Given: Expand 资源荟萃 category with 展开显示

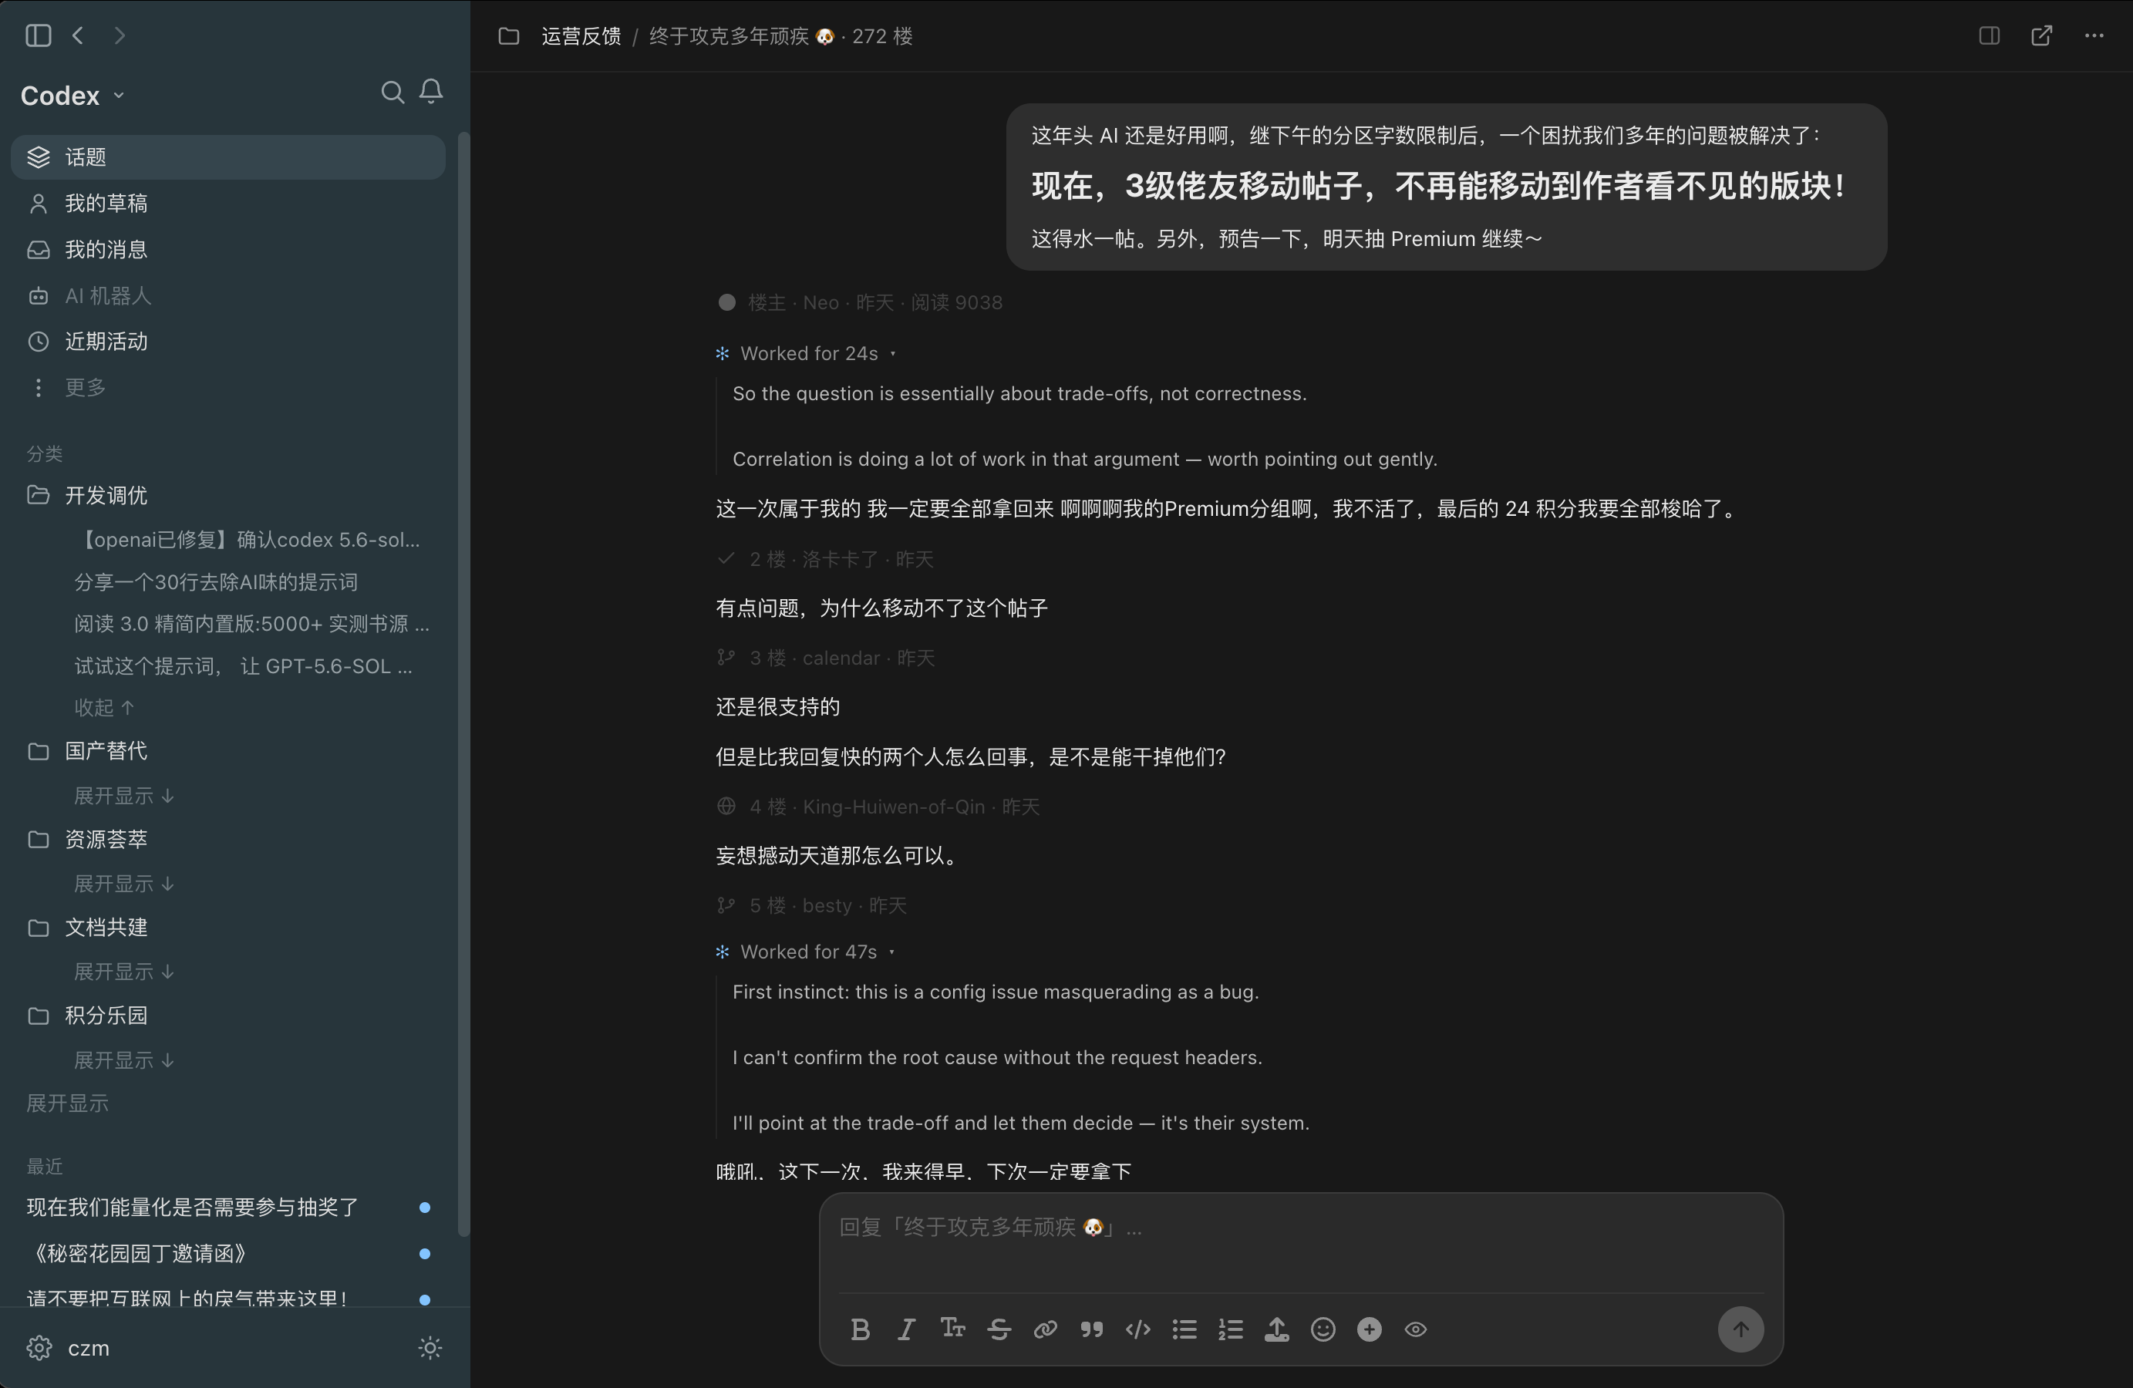Looking at the screenshot, I should click(123, 884).
